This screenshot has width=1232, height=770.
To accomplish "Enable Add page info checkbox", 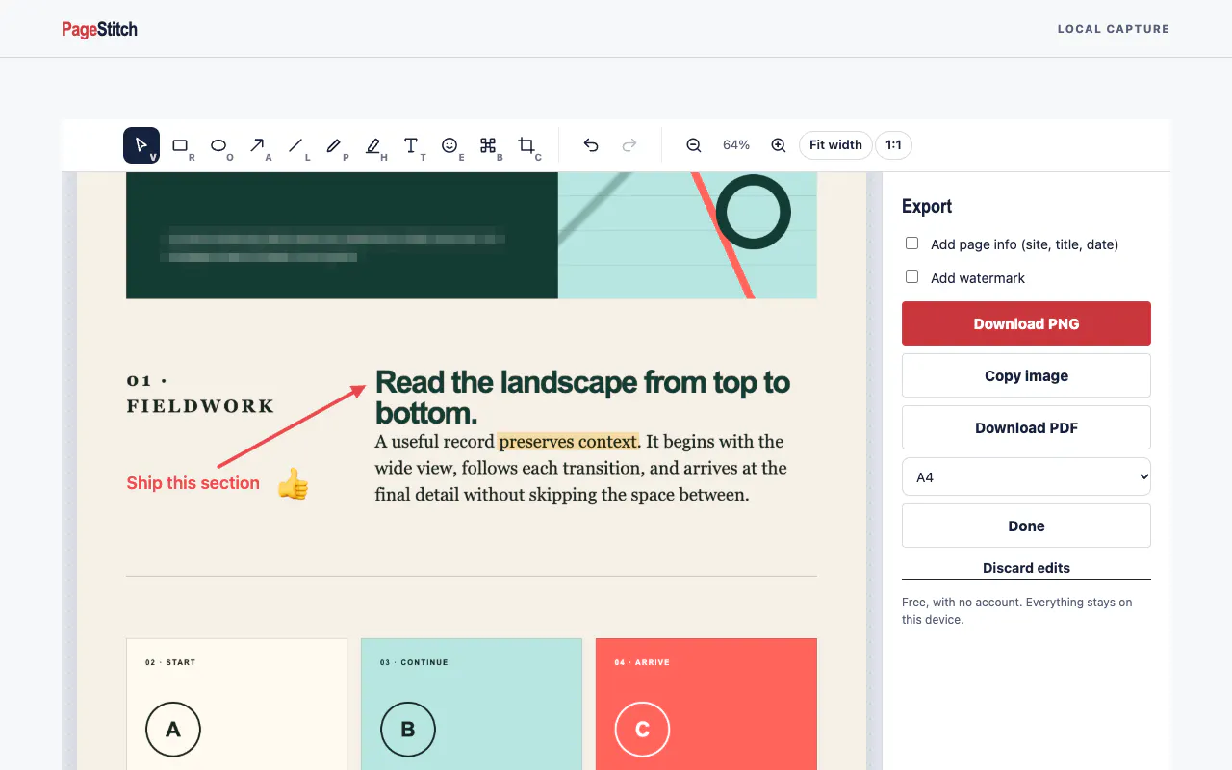I will coord(911,244).
